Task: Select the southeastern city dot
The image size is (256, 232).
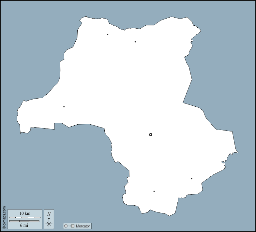Action: click(191, 179)
